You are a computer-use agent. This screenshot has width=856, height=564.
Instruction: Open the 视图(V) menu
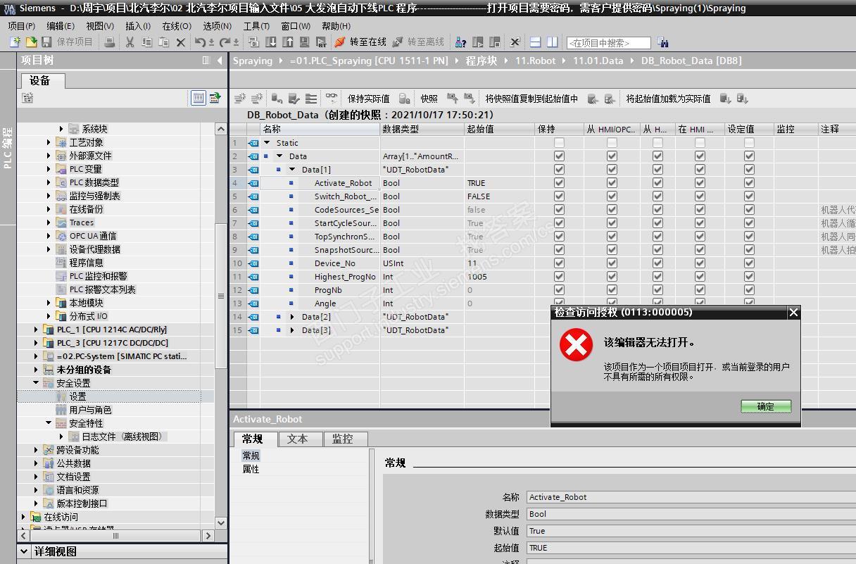(x=100, y=25)
